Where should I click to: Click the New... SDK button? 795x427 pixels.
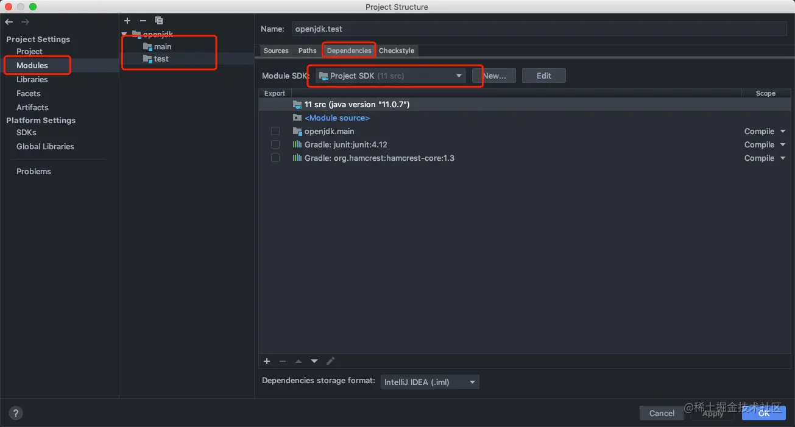(x=494, y=76)
